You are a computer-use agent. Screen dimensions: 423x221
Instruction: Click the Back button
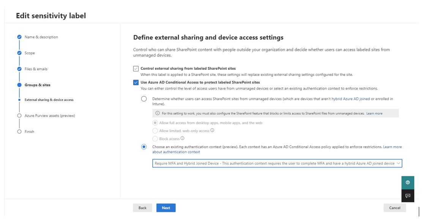[142, 208]
